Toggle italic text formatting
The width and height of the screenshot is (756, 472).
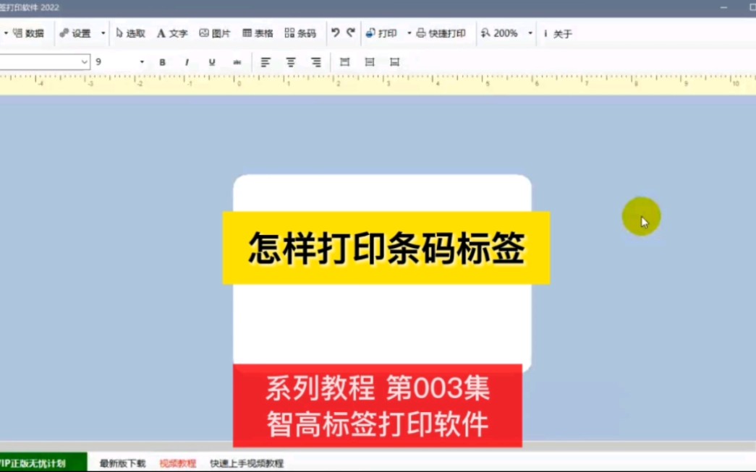pyautogui.click(x=187, y=62)
